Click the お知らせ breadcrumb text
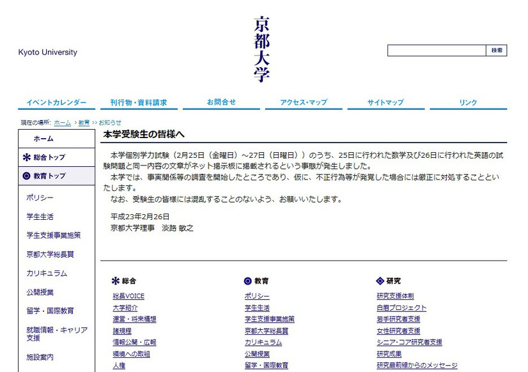This screenshot has height=372, width=528. tap(110, 123)
